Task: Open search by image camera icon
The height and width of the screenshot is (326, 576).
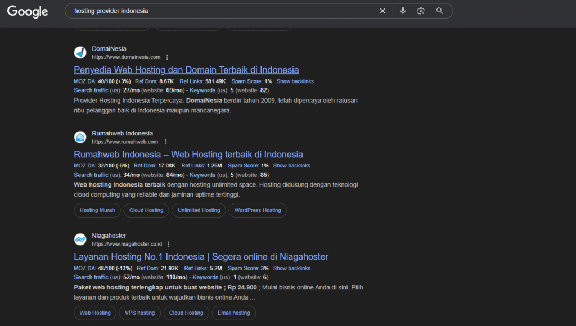Action: coord(421,11)
